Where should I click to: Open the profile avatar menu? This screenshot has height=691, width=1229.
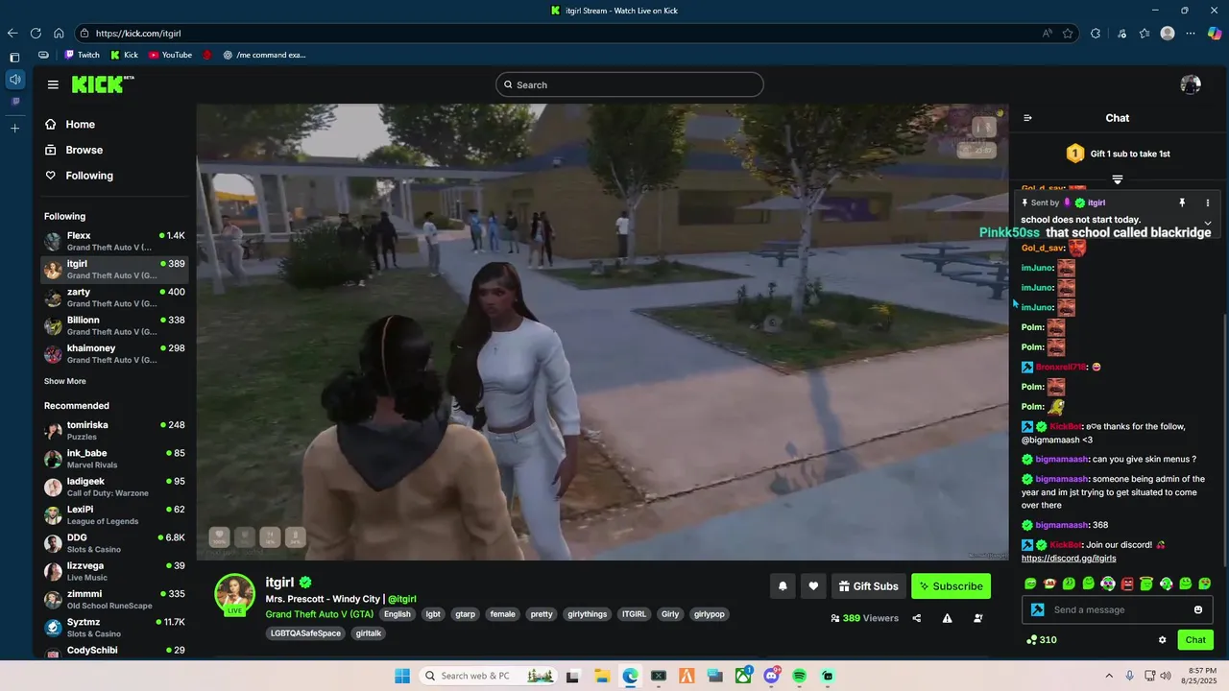[1191, 84]
